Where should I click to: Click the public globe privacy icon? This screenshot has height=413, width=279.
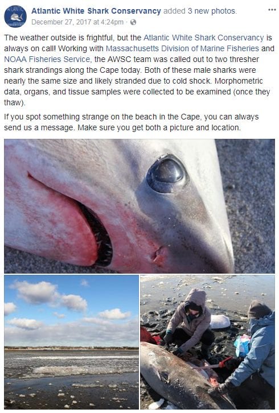(133, 22)
